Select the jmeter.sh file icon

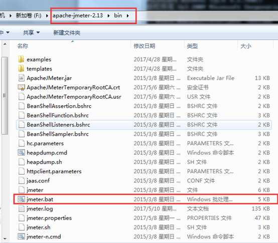pyautogui.click(x=22, y=227)
